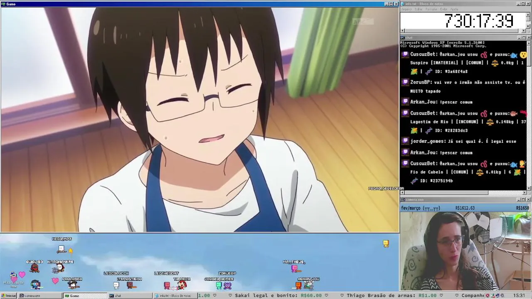Switch to camera.exe taskbar button
The height and width of the screenshot is (299, 532).
(x=39, y=296)
